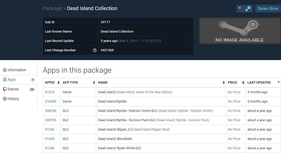Viewport: 281px width, 153px height.
Task: Open app ID 228740 link
Action: click(50, 111)
